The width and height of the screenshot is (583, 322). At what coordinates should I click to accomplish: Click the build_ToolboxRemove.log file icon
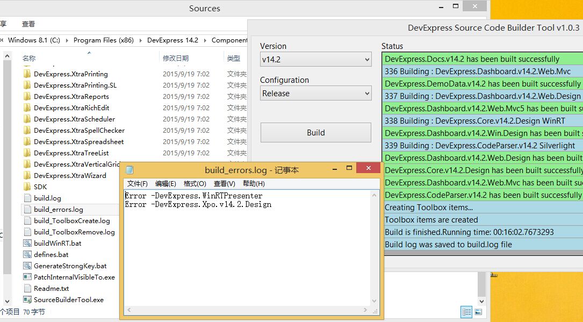coord(27,232)
